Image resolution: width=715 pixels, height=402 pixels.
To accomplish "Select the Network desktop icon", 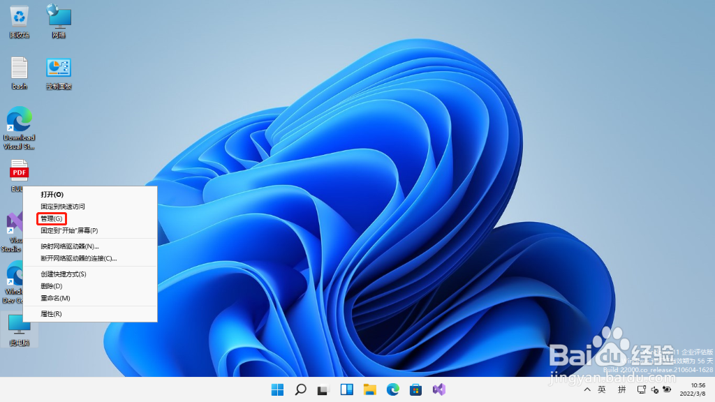I will [59, 22].
